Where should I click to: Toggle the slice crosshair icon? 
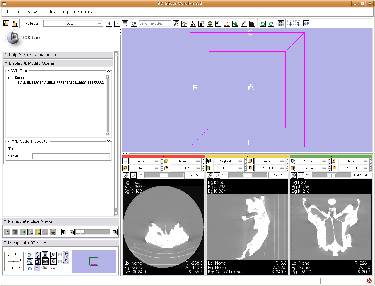tap(37, 232)
